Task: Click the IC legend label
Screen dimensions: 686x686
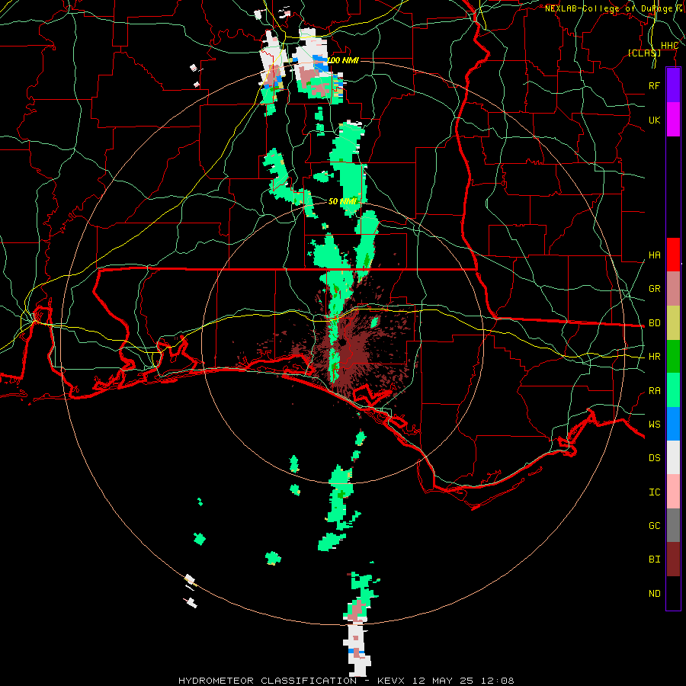Action: (655, 492)
